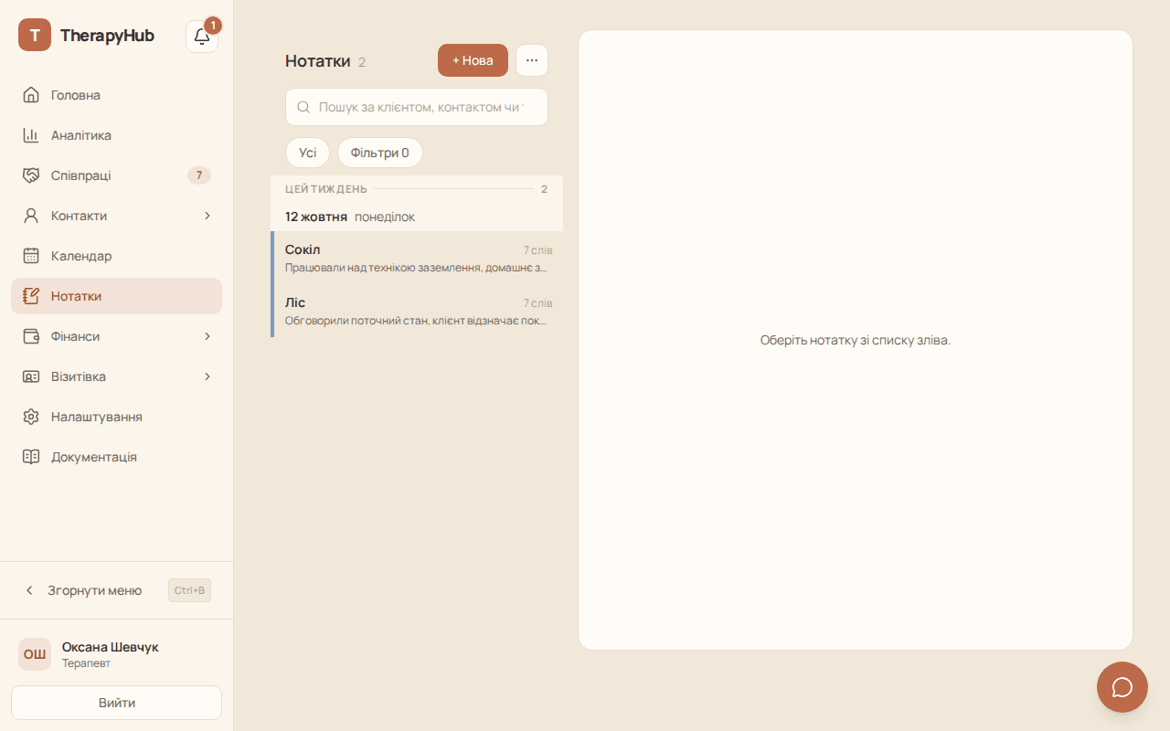
Task: Open the Ліс note in the list
Action: coord(417,311)
